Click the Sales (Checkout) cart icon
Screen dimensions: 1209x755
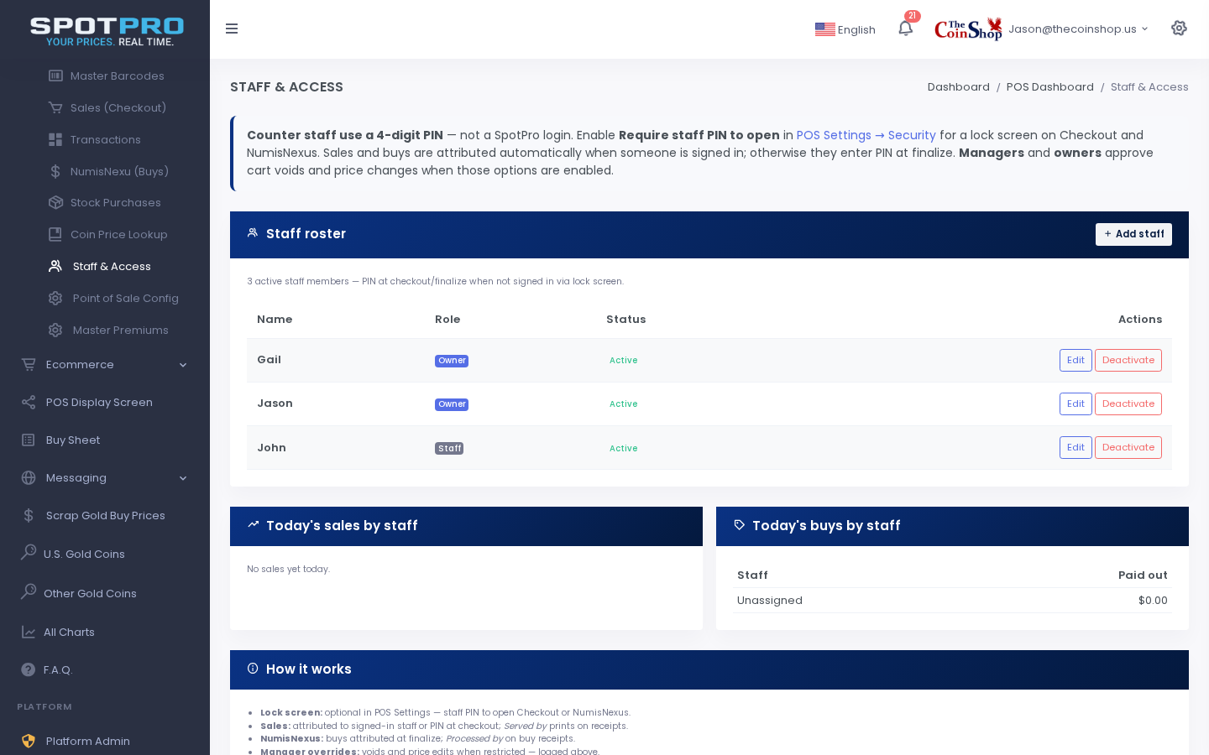(x=55, y=107)
